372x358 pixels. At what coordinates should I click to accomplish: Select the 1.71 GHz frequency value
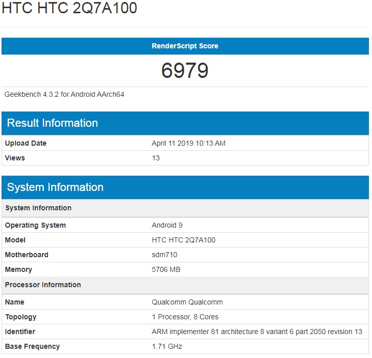click(167, 346)
